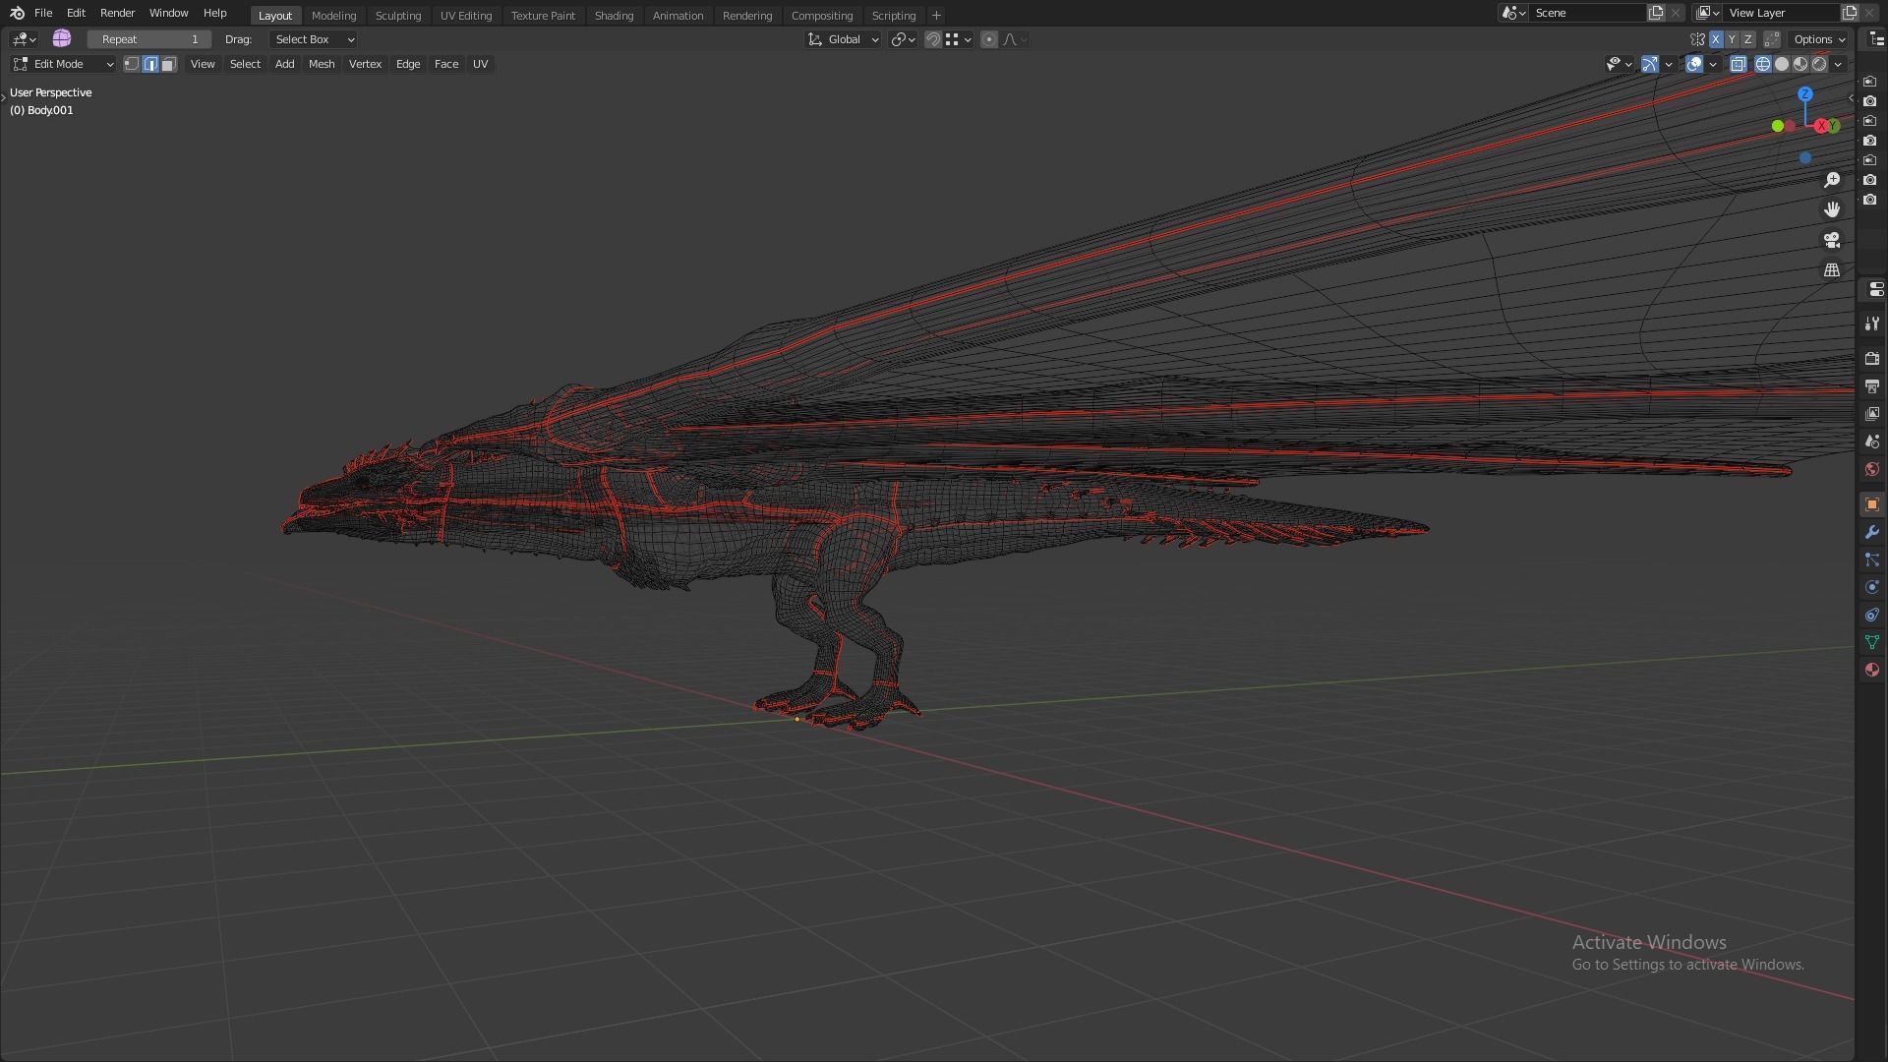
Task: Open the Tool properties tab
Action: [x=1871, y=324]
